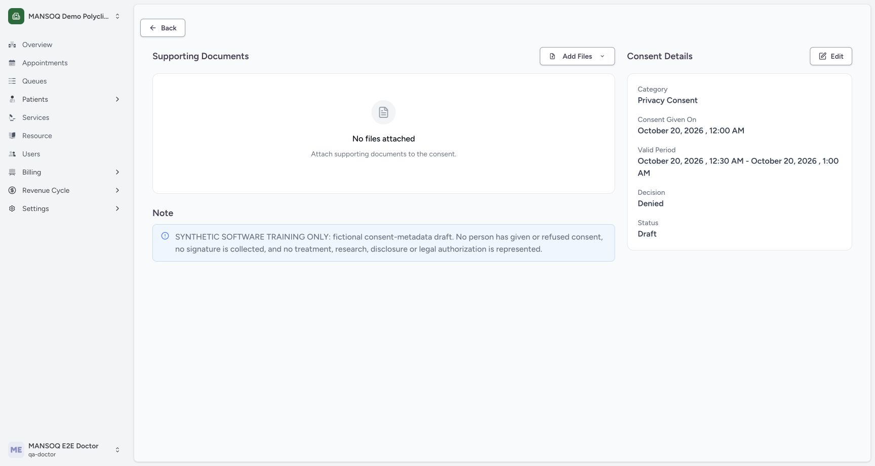Viewport: 875px width, 466px height.
Task: Click the Add Files document icon
Action: pyautogui.click(x=552, y=56)
